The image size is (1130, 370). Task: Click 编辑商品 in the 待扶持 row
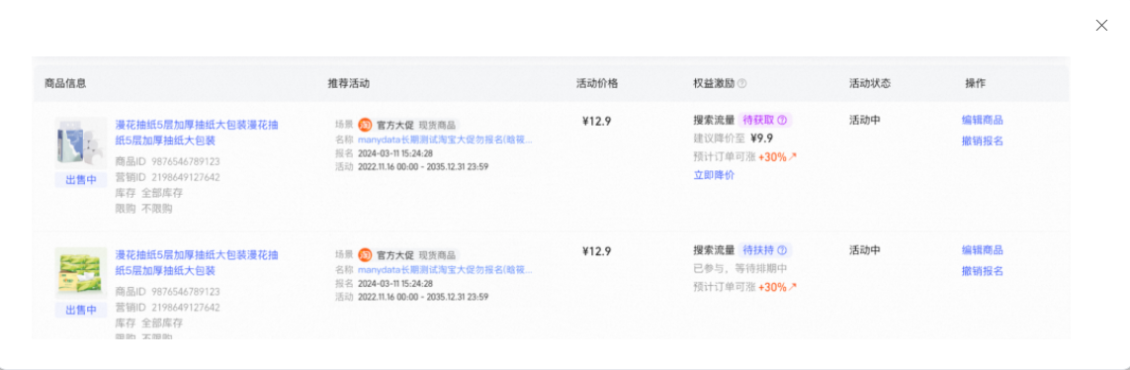983,250
